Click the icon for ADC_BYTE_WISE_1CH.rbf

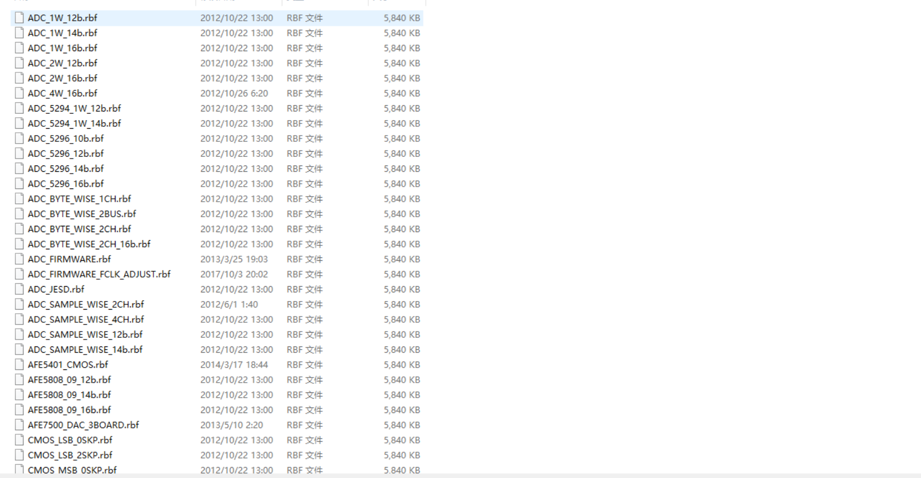[20, 199]
